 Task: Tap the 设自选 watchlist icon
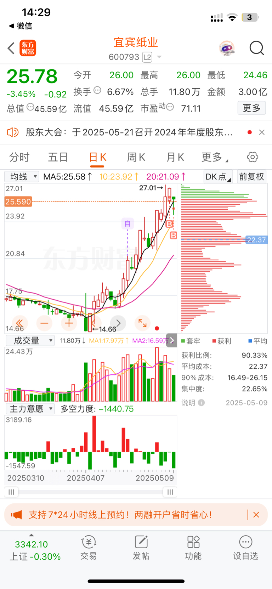pyautogui.click(x=245, y=548)
